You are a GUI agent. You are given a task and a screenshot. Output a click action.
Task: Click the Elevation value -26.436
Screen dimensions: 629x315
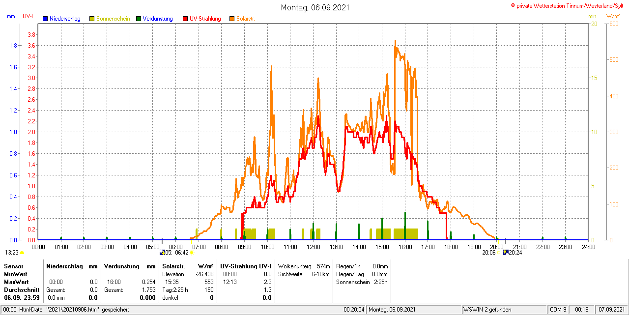pyautogui.click(x=204, y=274)
